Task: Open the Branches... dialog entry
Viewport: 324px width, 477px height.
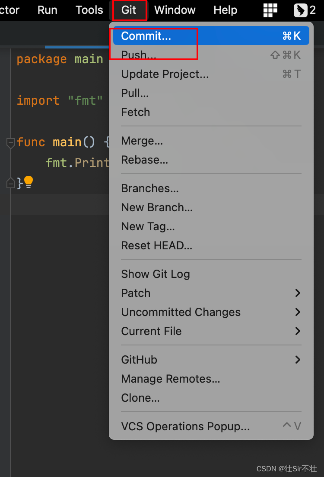Action: (211, 188)
